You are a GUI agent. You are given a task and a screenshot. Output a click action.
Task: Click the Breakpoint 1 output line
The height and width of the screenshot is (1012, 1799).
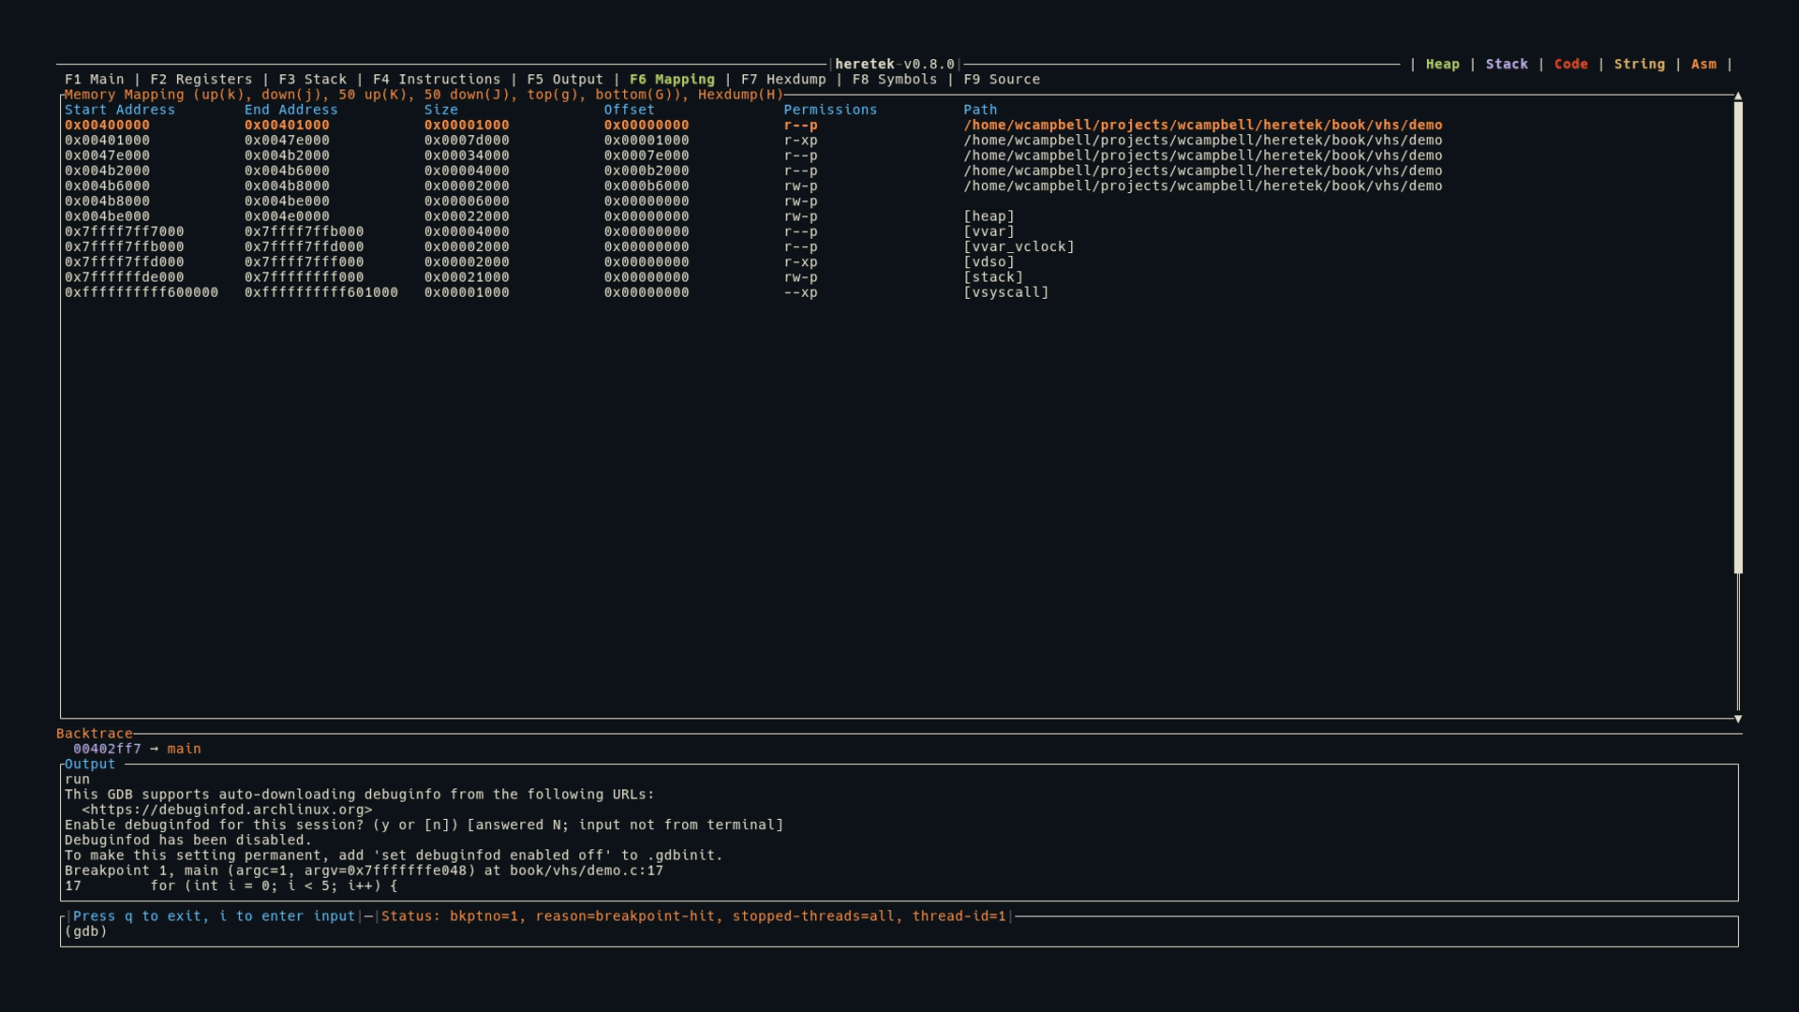tap(364, 871)
